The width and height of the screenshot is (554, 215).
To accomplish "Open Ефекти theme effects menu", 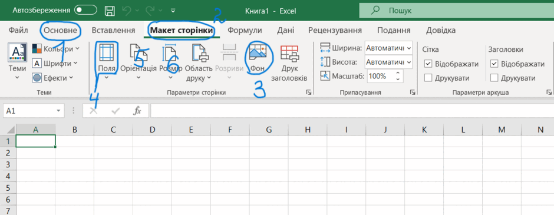I will pos(53,78).
